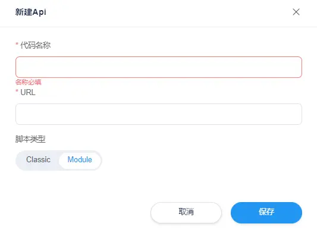Close the 新建Api dialog with X icon
Screen dimensions: 317x230
(x=296, y=12)
